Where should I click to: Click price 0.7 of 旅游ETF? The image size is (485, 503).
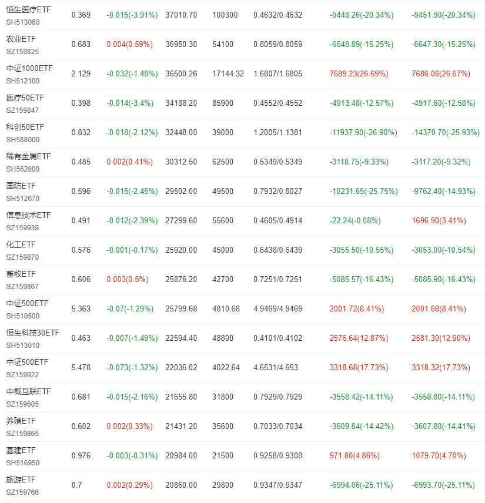[x=76, y=485]
